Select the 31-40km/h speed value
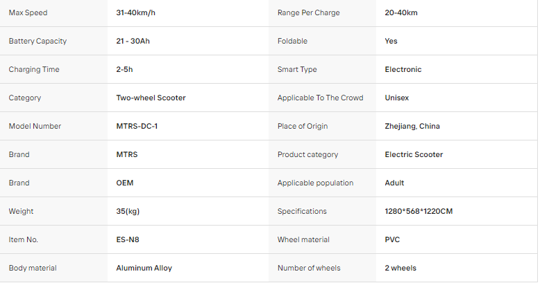The image size is (540, 283). (135, 12)
